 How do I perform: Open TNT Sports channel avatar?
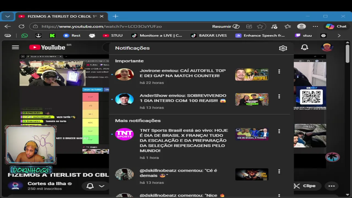pos(124,134)
